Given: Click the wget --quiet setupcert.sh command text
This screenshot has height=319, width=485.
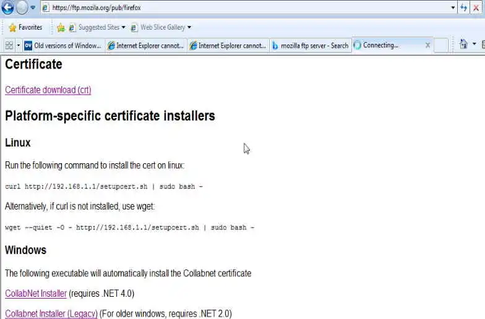Looking at the screenshot, I should tap(130, 228).
